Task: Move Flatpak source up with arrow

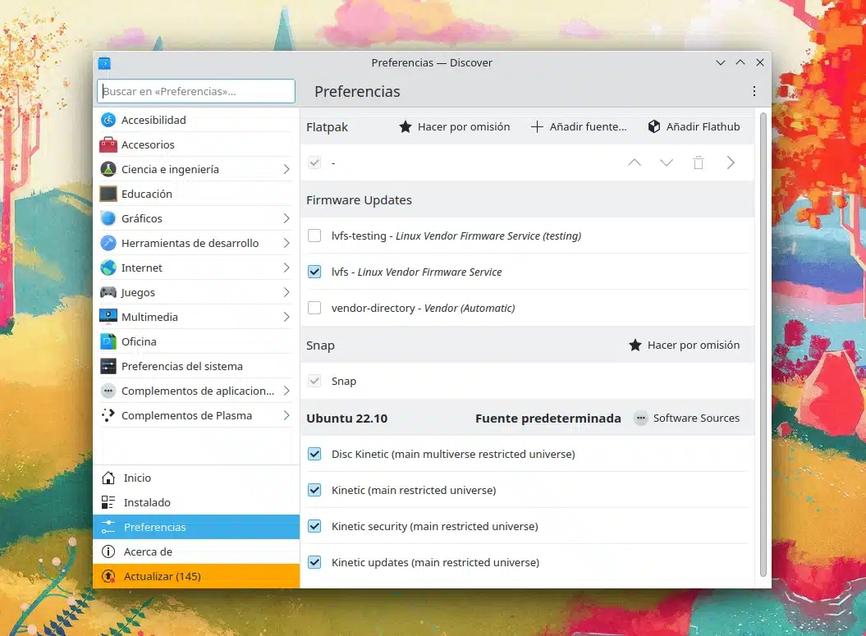Action: 635,162
